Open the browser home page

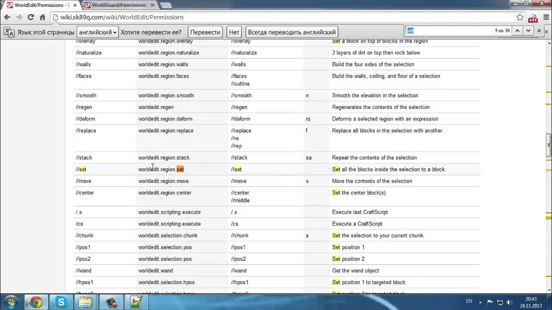pyautogui.click(x=42, y=17)
